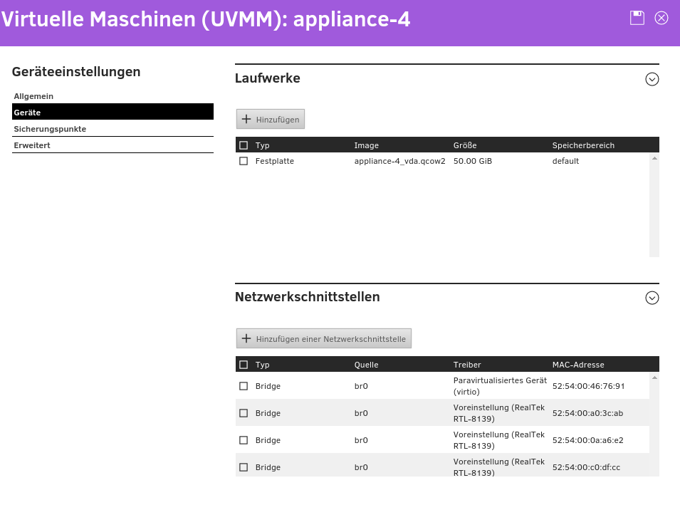This screenshot has width=680, height=505.
Task: Check the Festplatte drive row checkbox
Action: (244, 161)
